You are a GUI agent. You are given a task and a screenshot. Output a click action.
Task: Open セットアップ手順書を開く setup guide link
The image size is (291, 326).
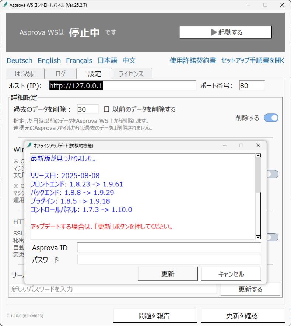(x=253, y=61)
